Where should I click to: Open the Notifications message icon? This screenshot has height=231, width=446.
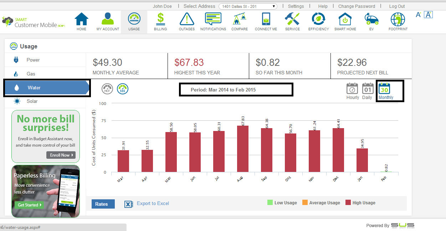[213, 19]
